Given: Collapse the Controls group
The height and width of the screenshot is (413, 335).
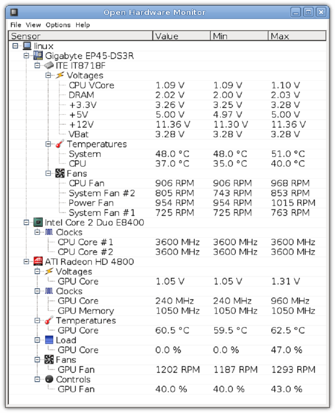Looking at the screenshot, I should 37,379.
